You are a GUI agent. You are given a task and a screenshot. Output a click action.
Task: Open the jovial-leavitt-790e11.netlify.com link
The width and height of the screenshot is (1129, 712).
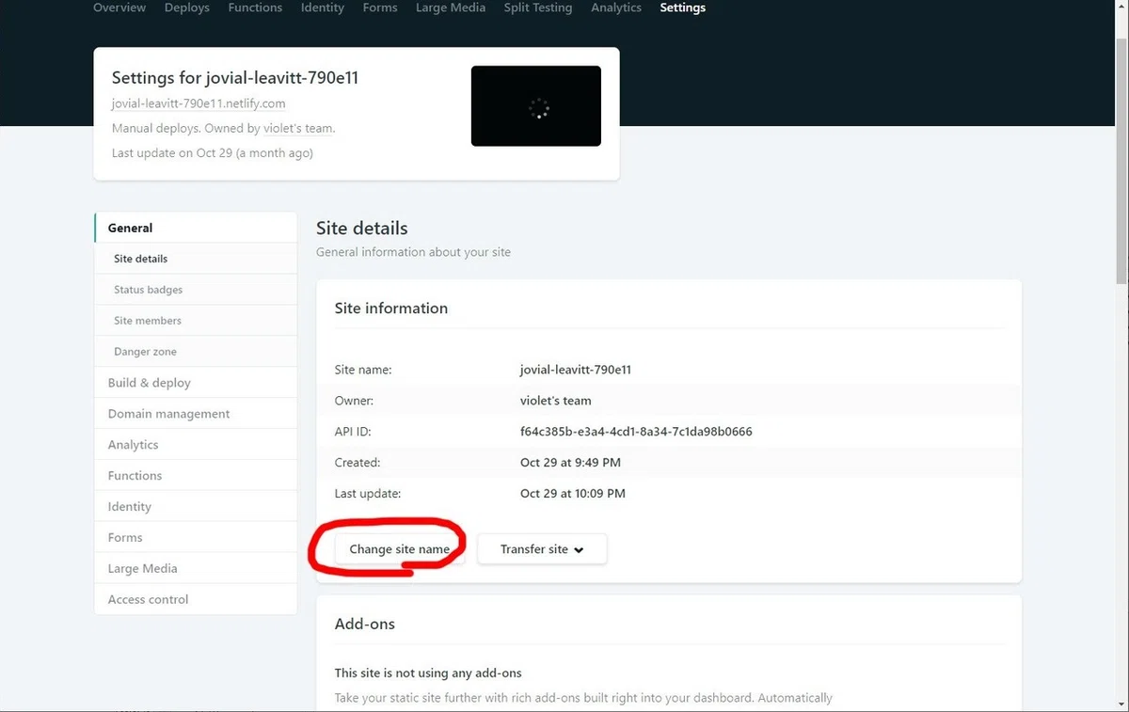click(x=199, y=103)
